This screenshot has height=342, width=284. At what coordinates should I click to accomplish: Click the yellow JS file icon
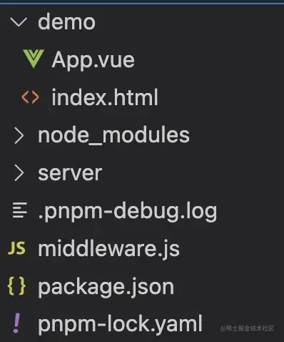pos(16,248)
